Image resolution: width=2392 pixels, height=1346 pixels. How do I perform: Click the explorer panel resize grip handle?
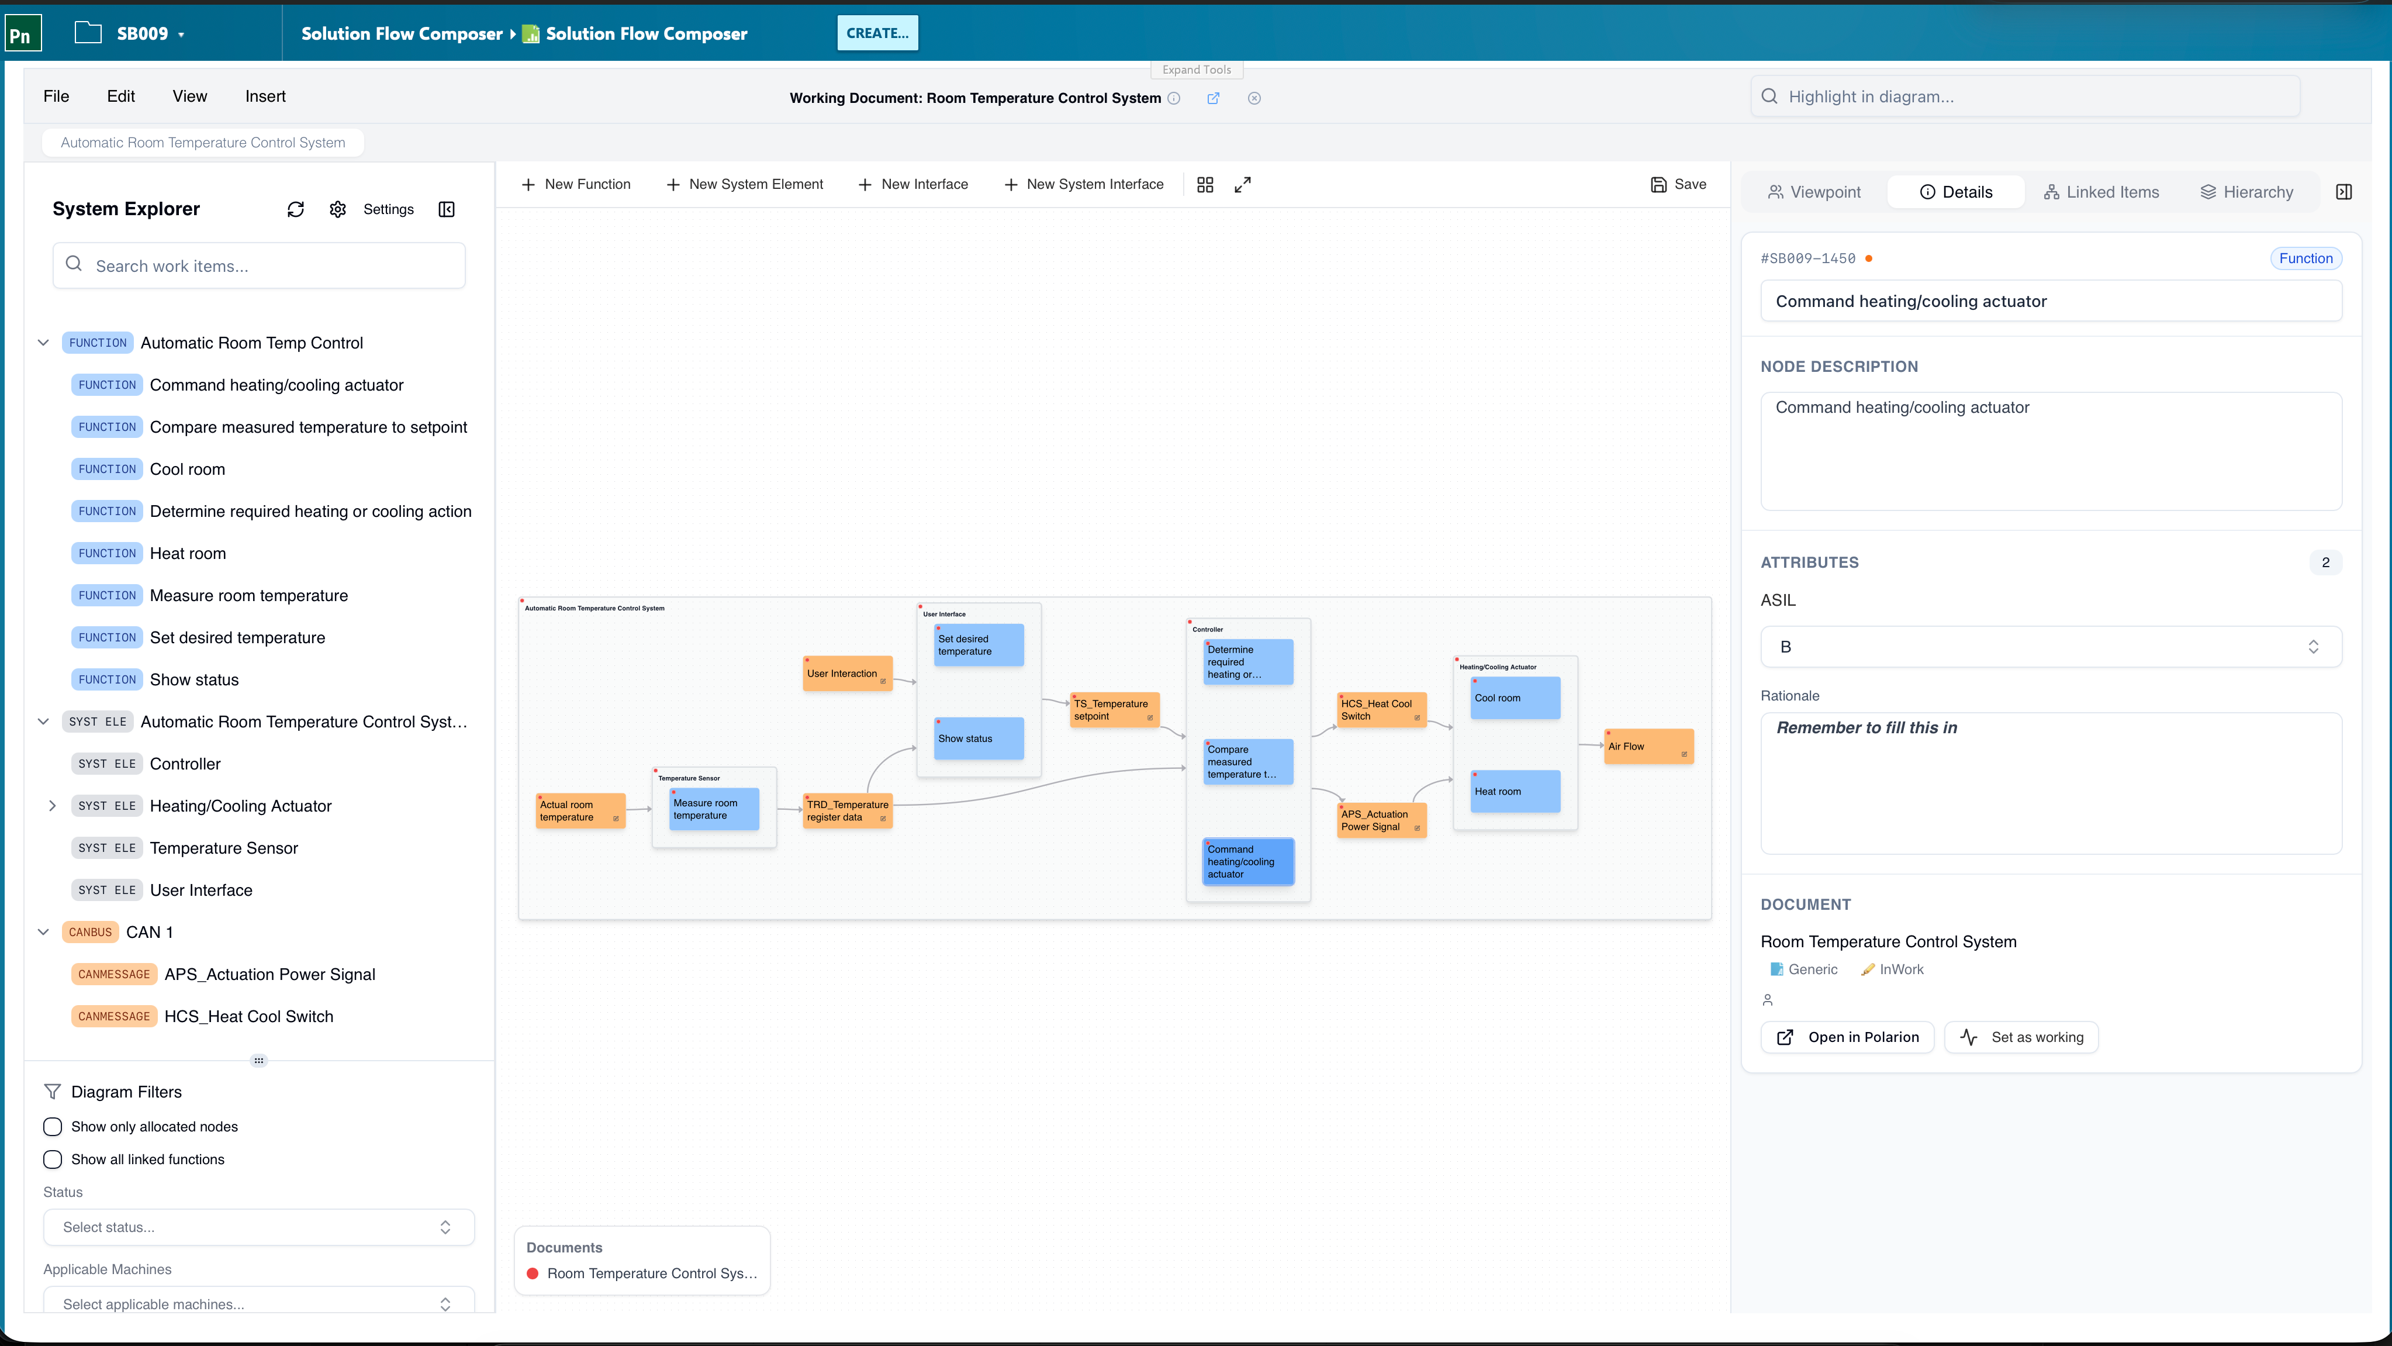(x=259, y=1060)
